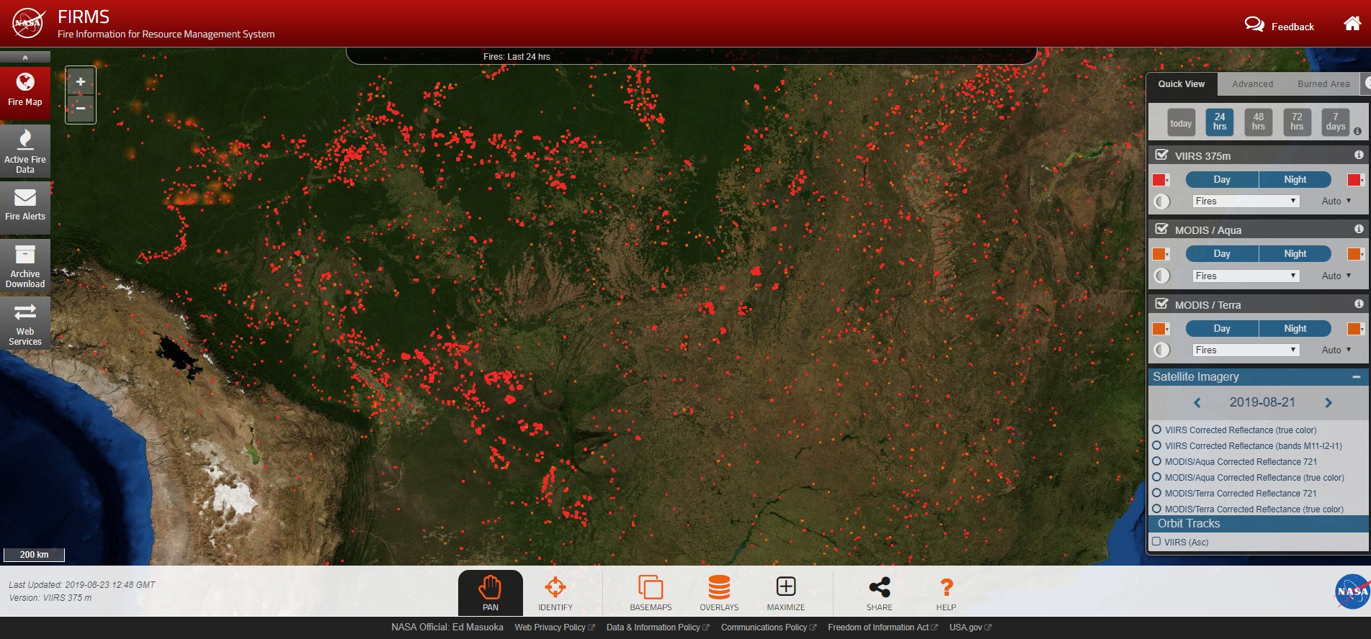Enable VIIRS (Asc) orbit track checkbox
This screenshot has width=1371, height=639.
click(x=1156, y=542)
